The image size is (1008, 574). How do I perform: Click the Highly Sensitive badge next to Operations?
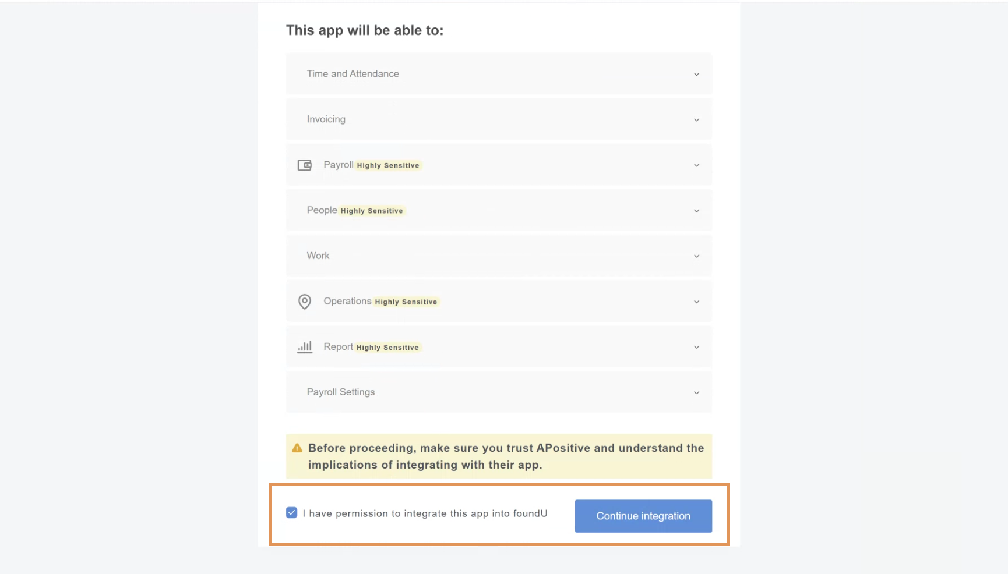tap(406, 302)
